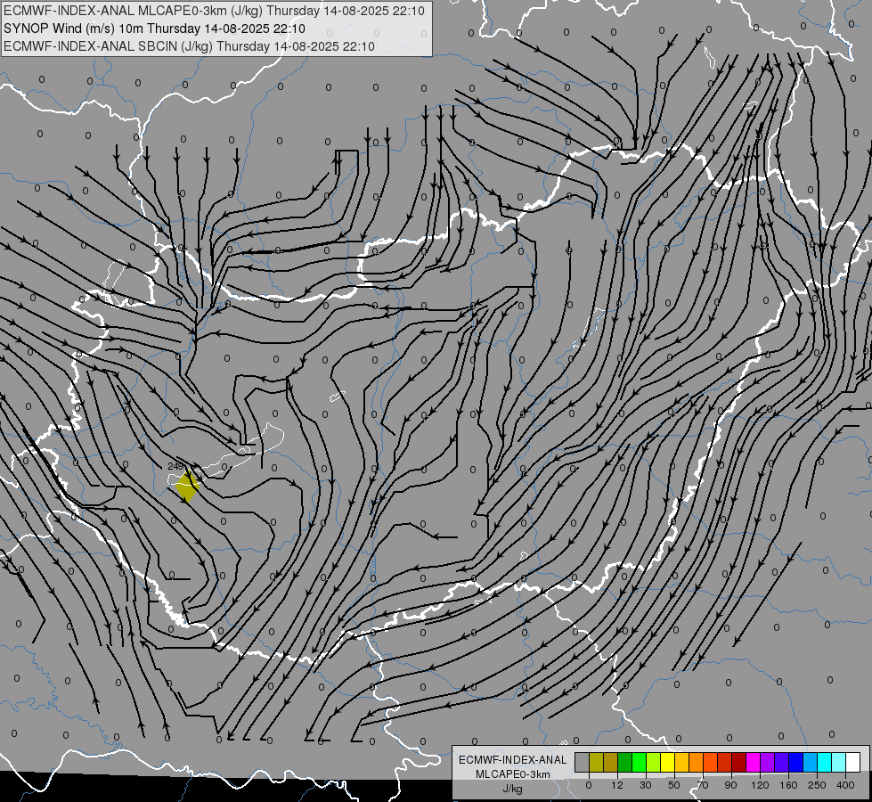Click the yellow diamond MLCAPE marker on the map

[187, 487]
